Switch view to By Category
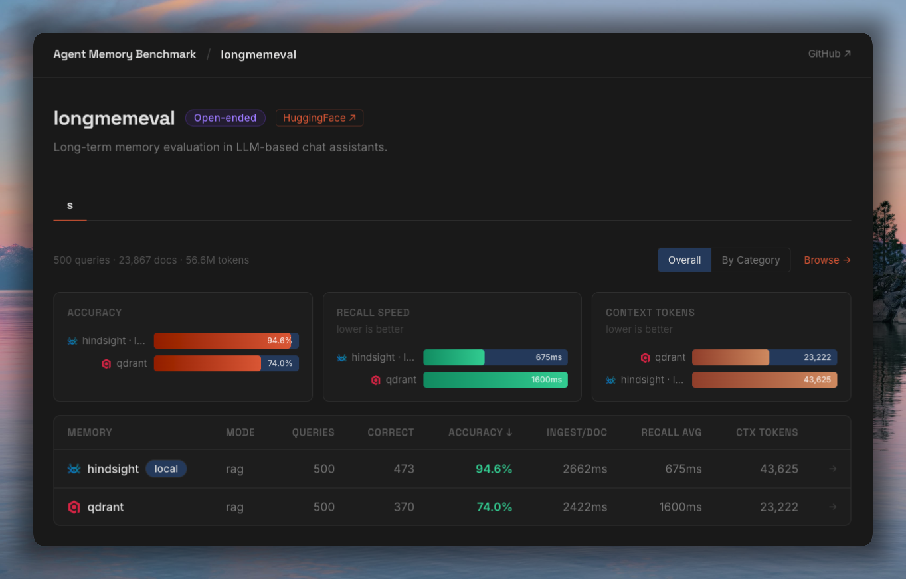 (751, 260)
